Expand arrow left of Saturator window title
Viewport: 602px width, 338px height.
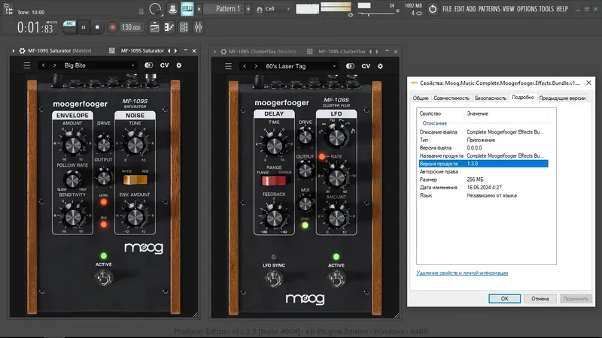point(14,50)
